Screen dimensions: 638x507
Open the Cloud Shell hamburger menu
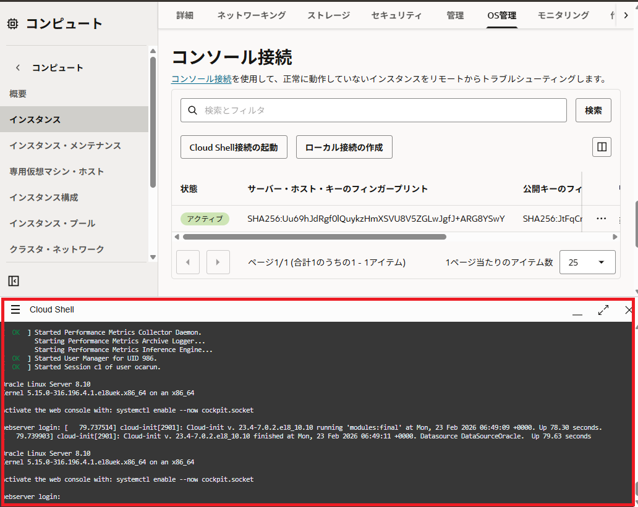(15, 309)
